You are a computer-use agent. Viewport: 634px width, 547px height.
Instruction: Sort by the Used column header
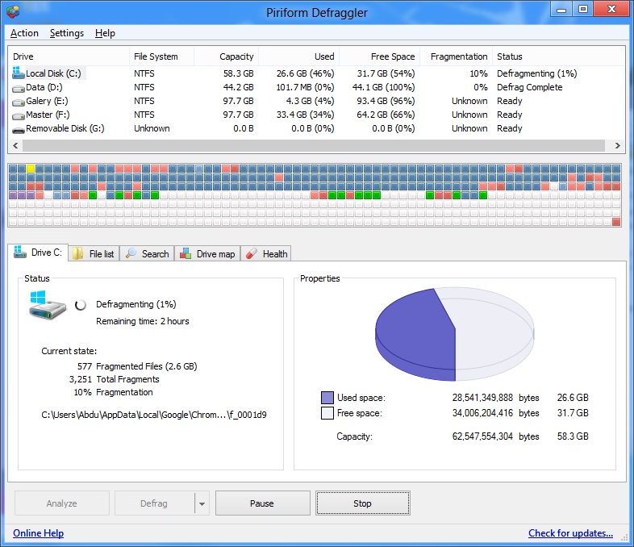298,56
